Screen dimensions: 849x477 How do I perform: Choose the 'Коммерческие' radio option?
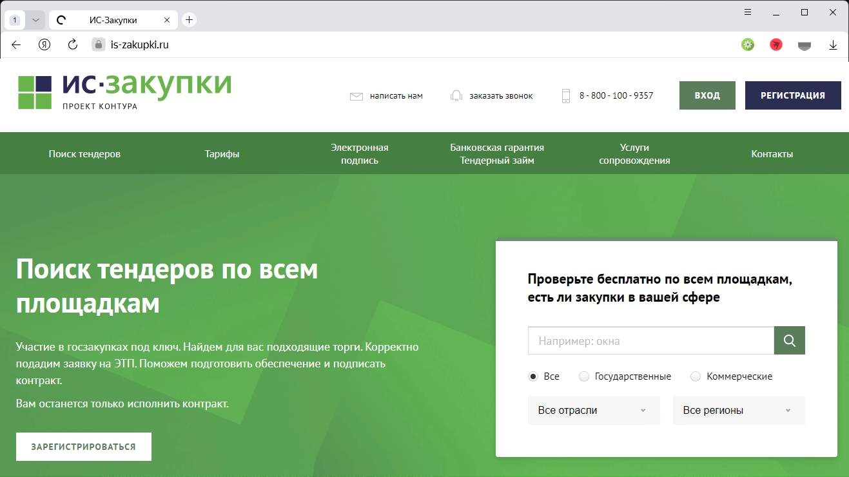(x=696, y=376)
